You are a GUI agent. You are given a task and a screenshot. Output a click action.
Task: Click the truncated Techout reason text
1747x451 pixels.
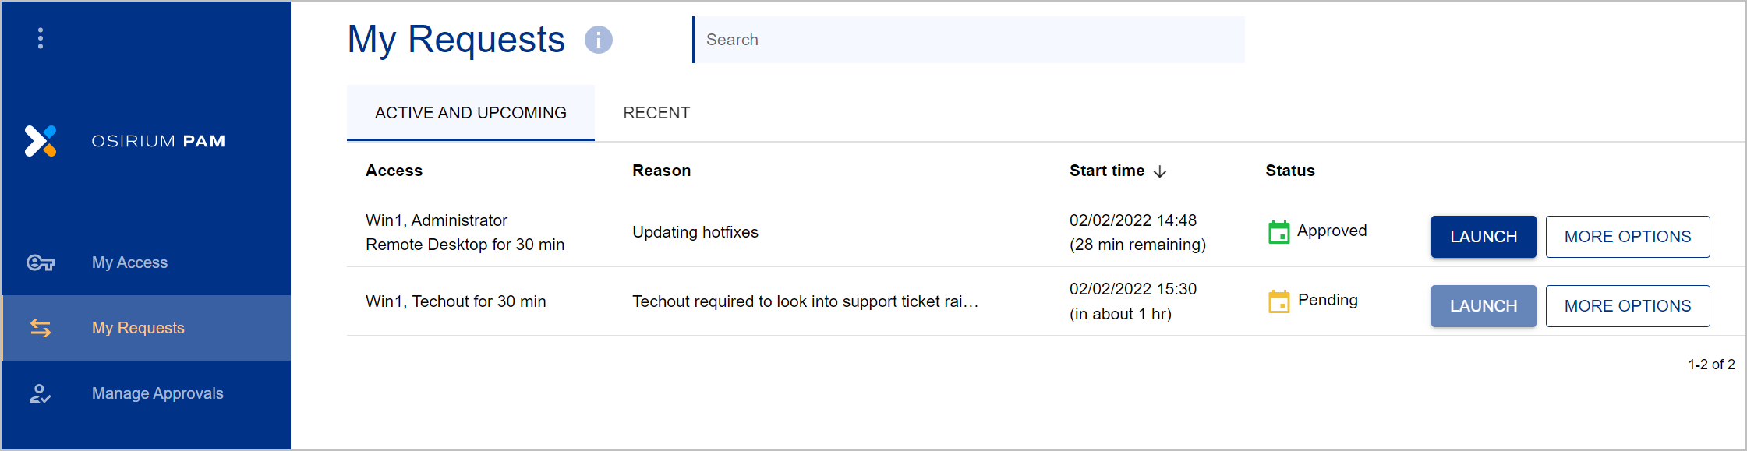pyautogui.click(x=805, y=301)
